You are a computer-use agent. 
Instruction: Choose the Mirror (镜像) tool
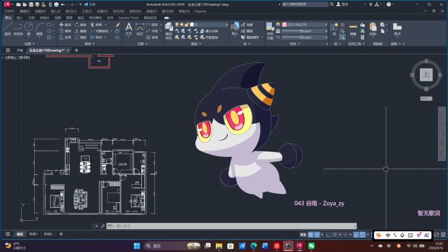click(80, 31)
